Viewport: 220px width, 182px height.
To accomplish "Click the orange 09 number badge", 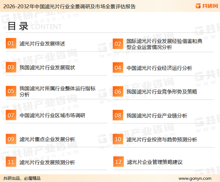I will [11, 139].
